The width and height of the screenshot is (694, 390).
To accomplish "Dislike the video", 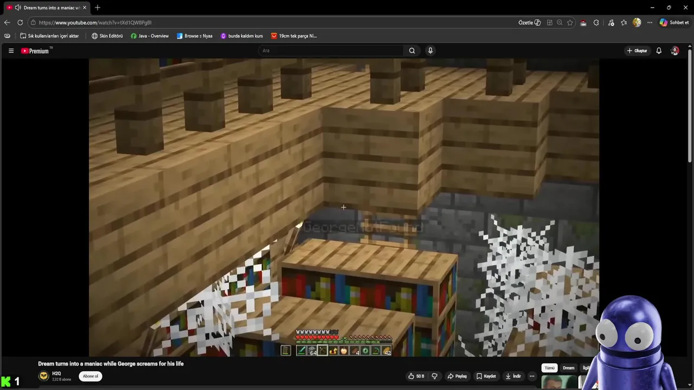I will point(434,376).
